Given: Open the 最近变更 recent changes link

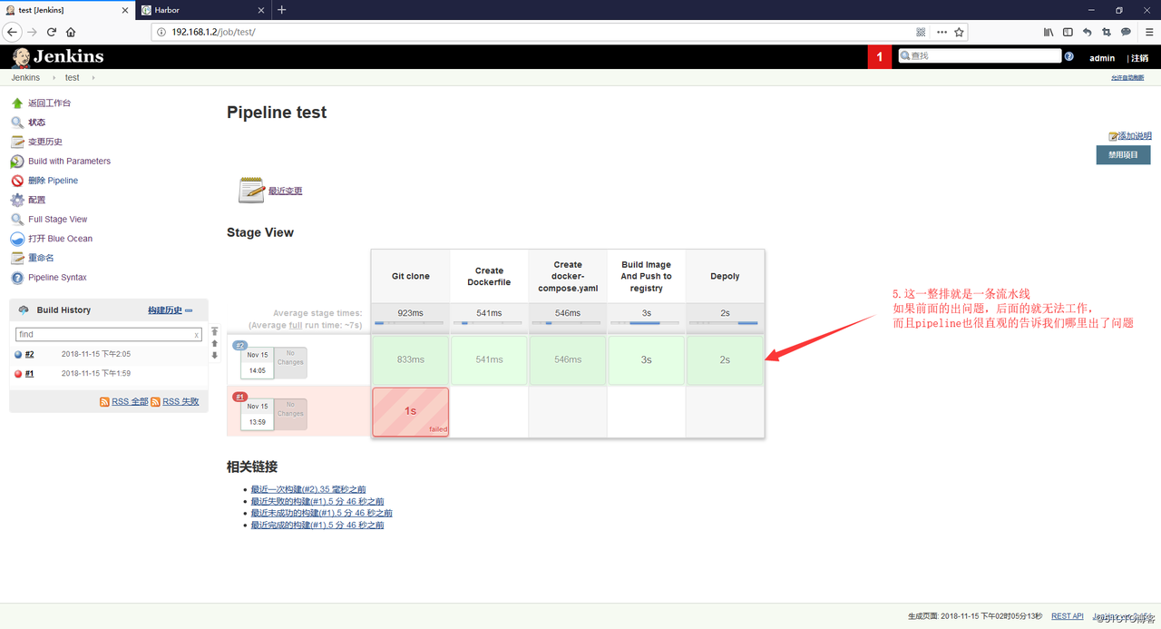Looking at the screenshot, I should [x=285, y=191].
